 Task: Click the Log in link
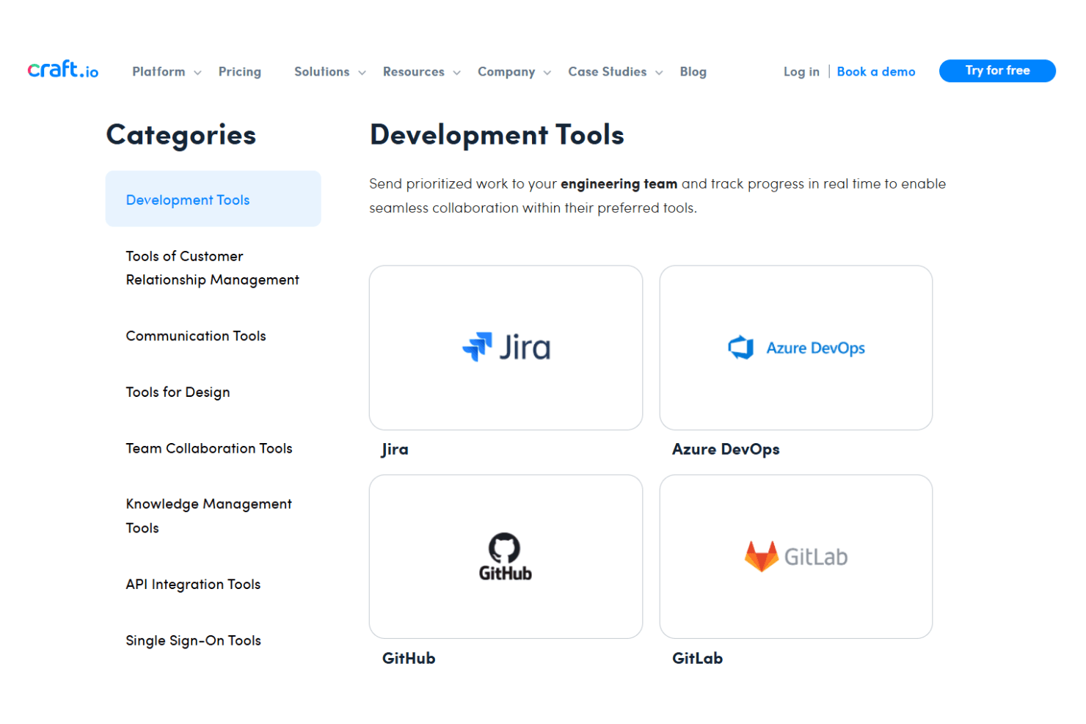[x=801, y=72]
